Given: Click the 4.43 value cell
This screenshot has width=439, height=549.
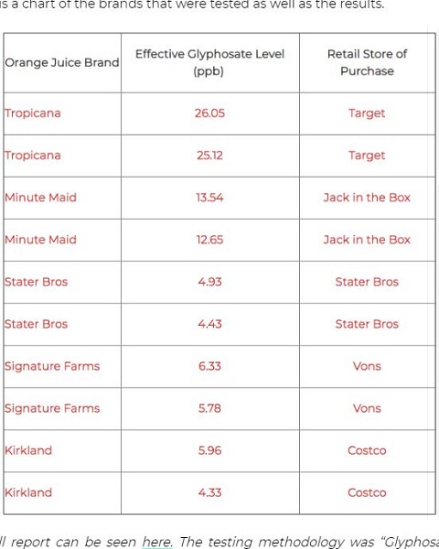Looking at the screenshot, I should click(x=209, y=324).
